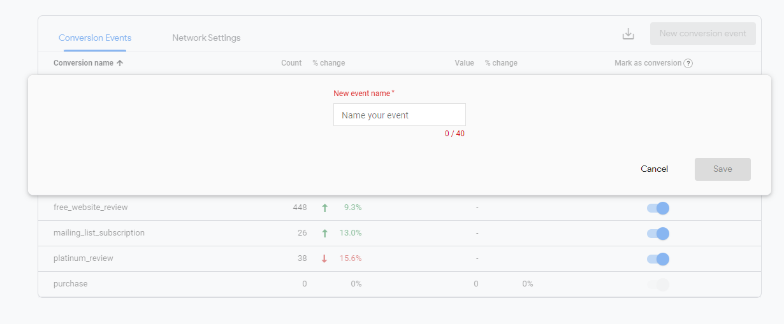Image resolution: width=784 pixels, height=324 pixels.
Task: Click the Save button
Action: (722, 169)
